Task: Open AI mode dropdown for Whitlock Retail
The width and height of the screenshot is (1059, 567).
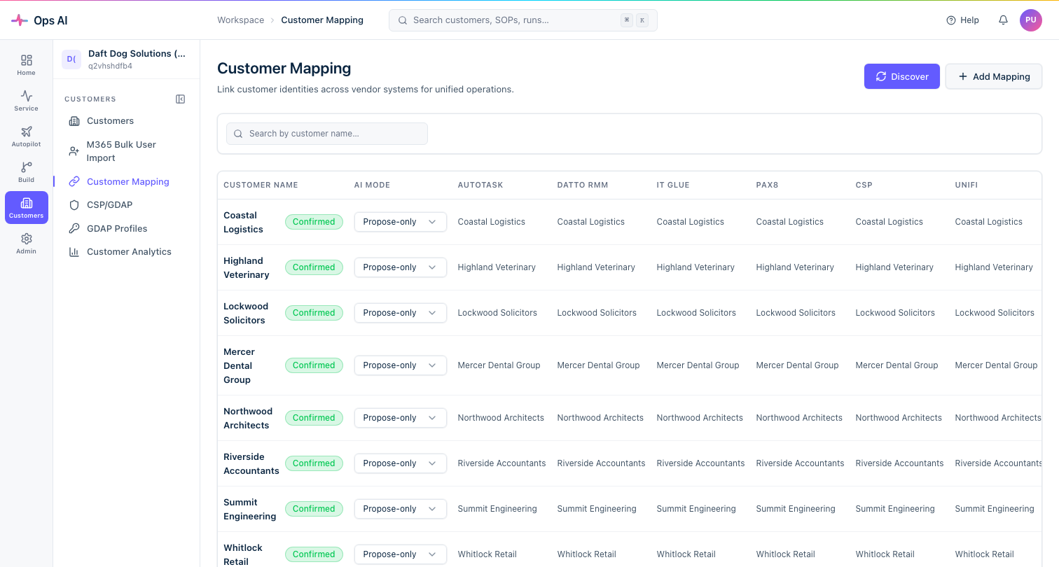Action: click(400, 554)
